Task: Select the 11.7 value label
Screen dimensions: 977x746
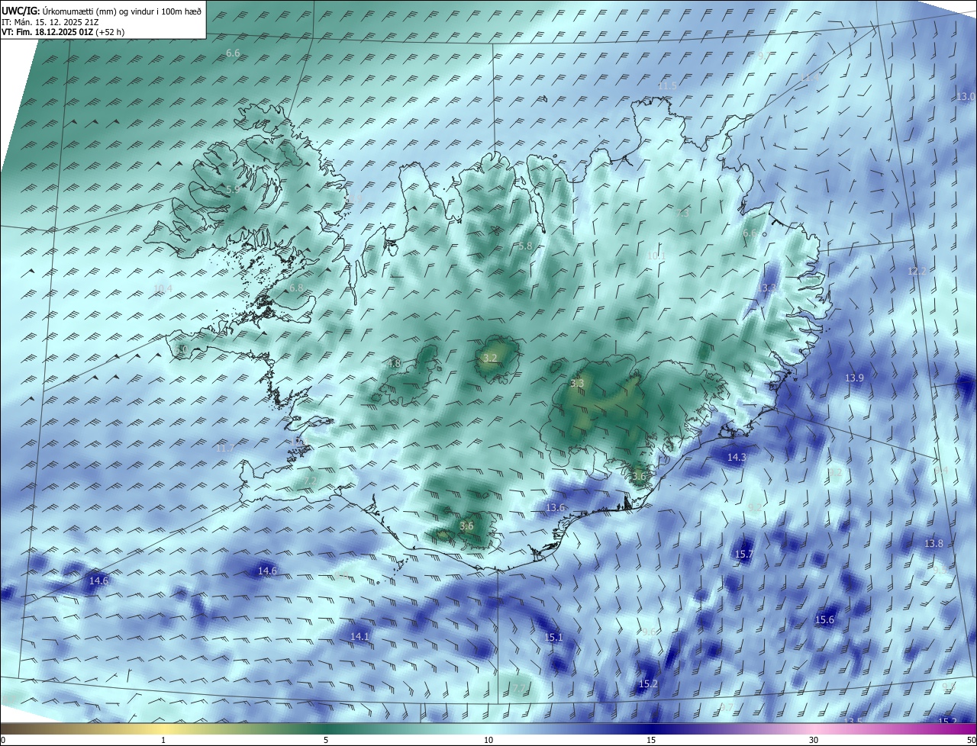Action: click(x=224, y=448)
